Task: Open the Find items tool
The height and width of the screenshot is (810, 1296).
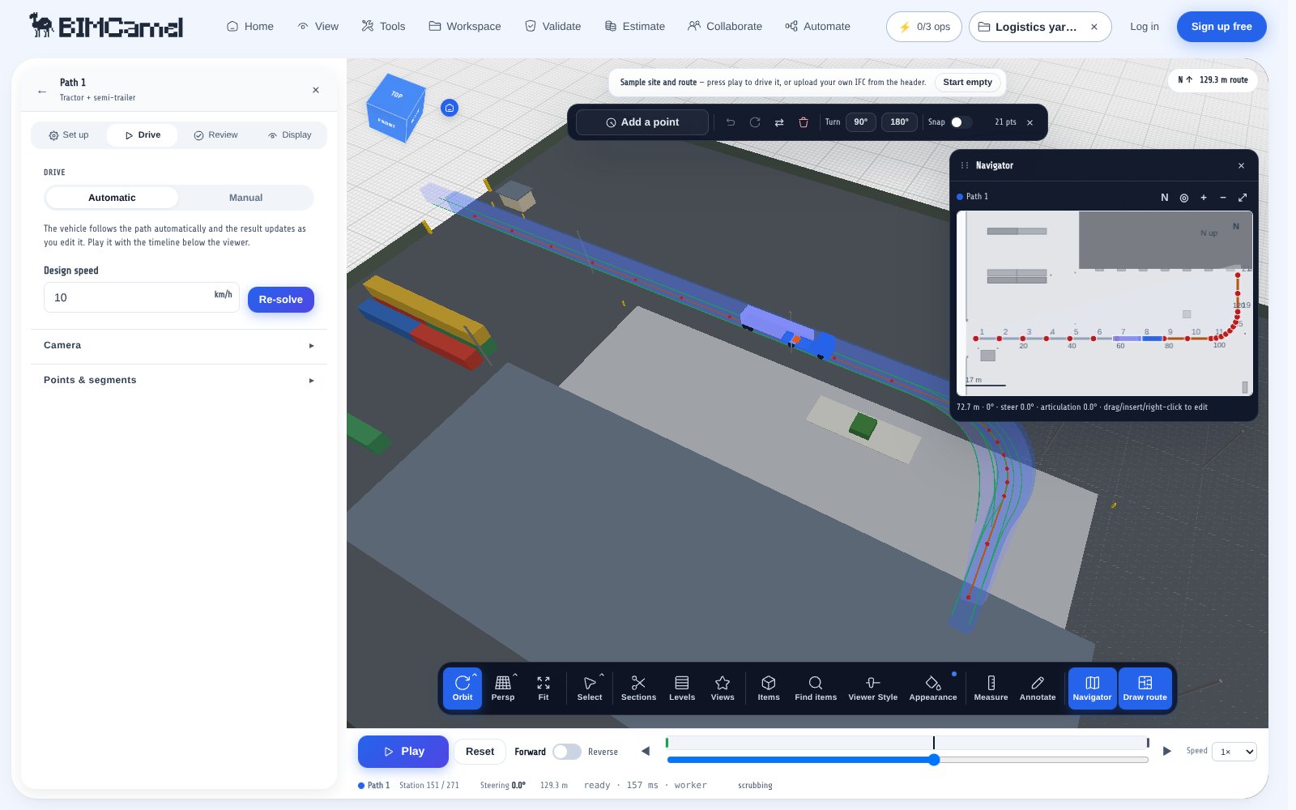Action: pos(816,688)
